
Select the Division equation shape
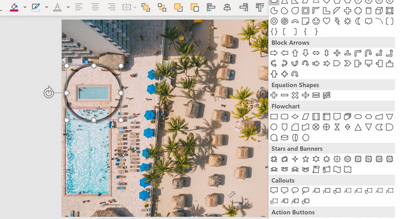click(x=305, y=95)
